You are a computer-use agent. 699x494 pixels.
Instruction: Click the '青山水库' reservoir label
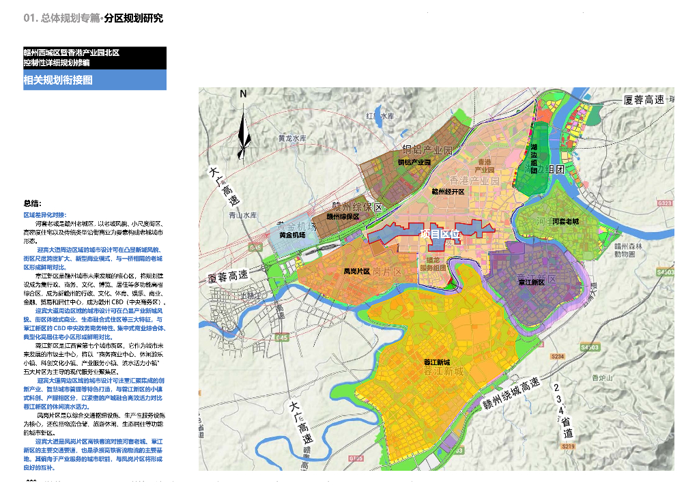243,216
